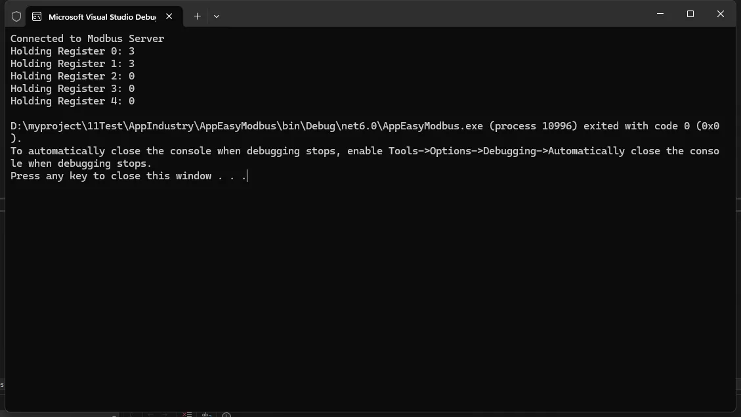Open a new terminal tab with plus
741x417 pixels.
[x=197, y=16]
